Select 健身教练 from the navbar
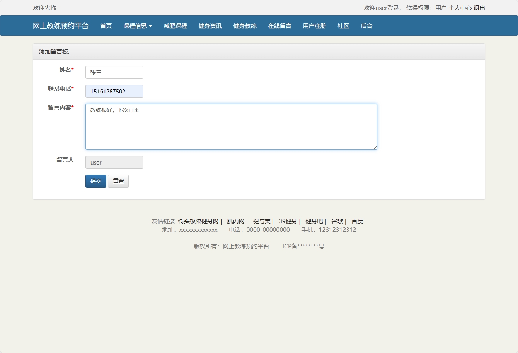Image resolution: width=518 pixels, height=353 pixels. click(245, 25)
